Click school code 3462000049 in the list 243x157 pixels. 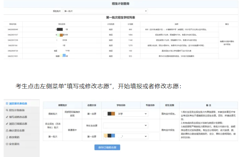point(13,29)
